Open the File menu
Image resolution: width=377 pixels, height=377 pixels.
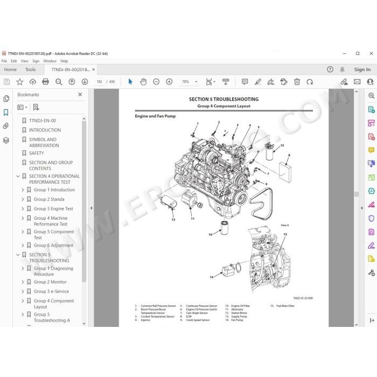coord(4,61)
